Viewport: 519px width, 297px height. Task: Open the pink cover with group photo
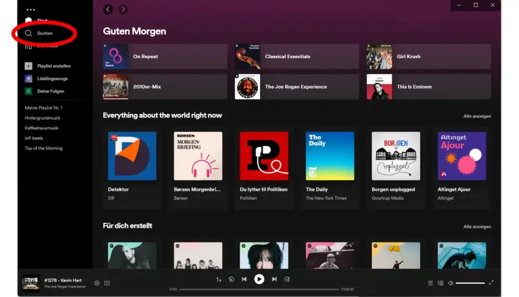(x=198, y=255)
